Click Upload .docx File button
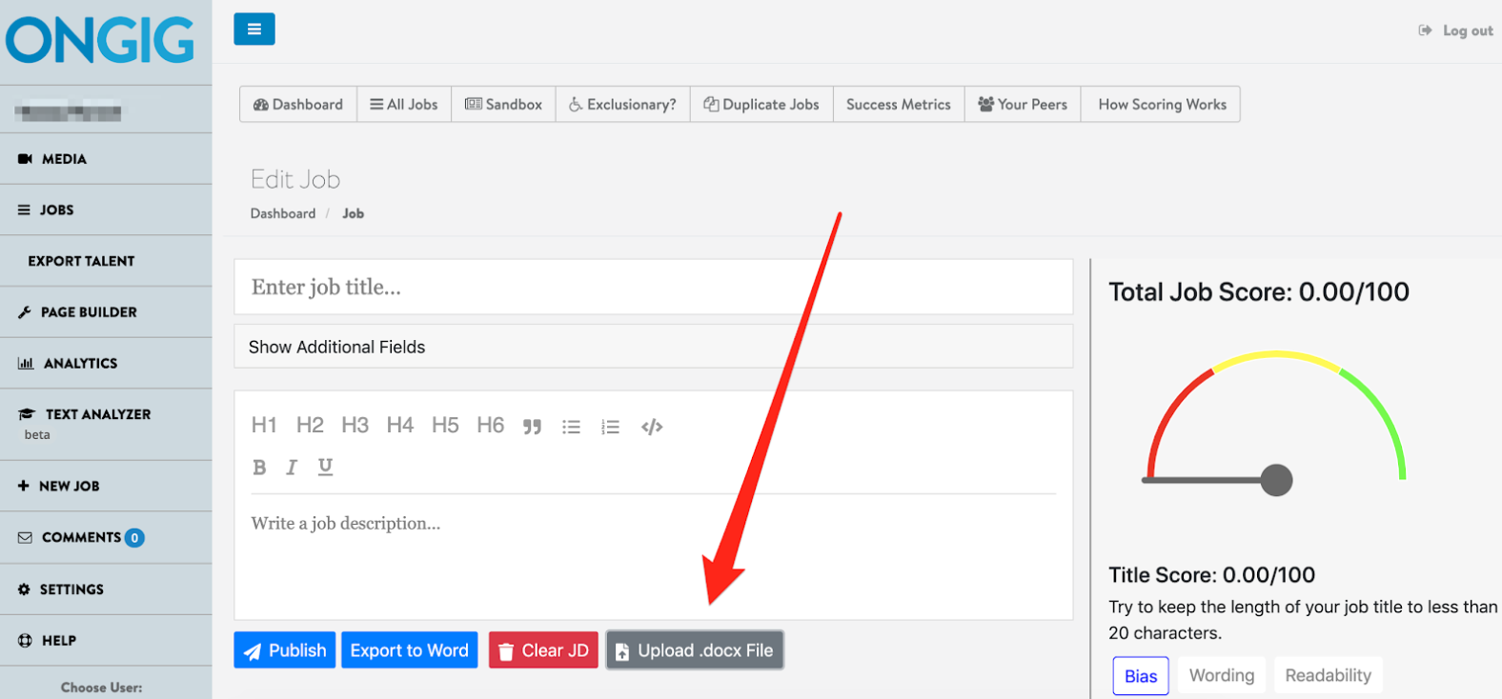The width and height of the screenshot is (1502, 699). point(695,650)
